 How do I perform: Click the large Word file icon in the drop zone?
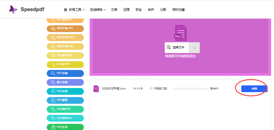tap(180, 33)
